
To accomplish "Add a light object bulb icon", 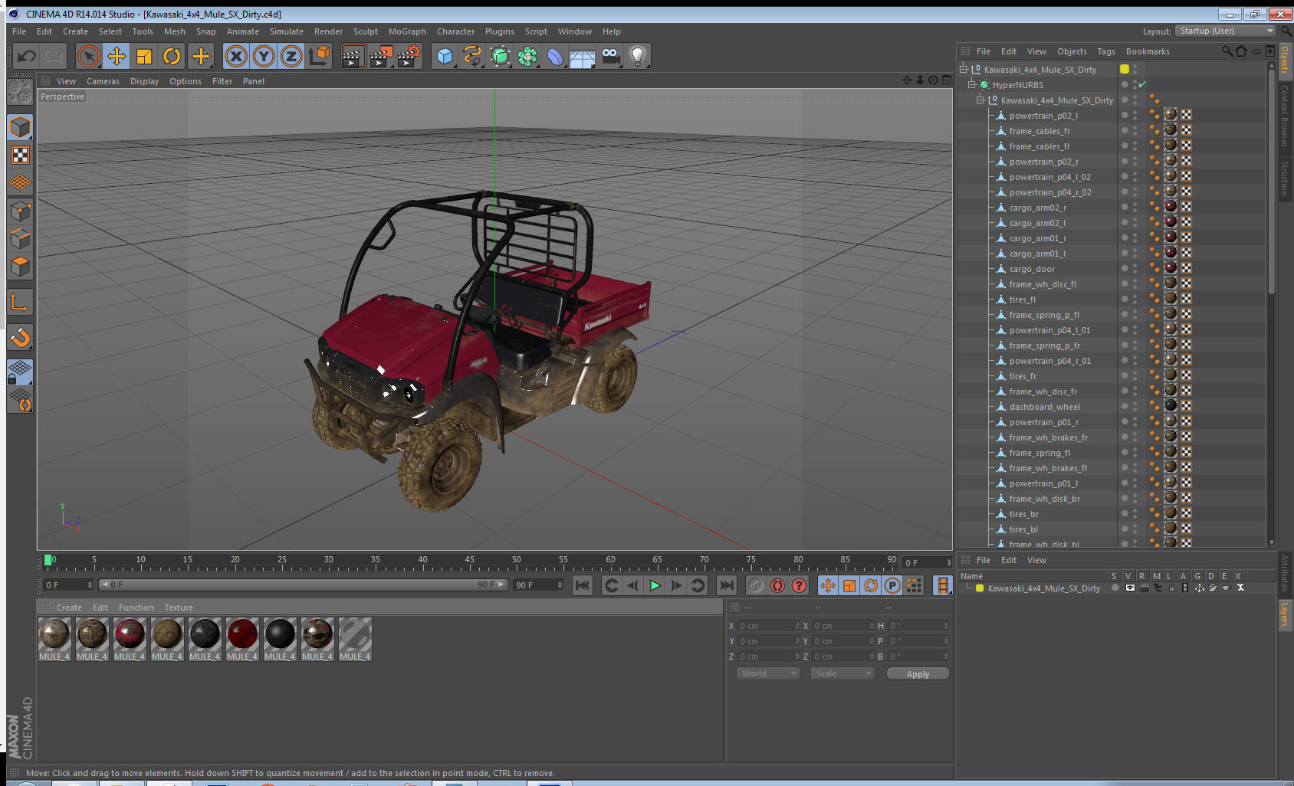I will click(x=638, y=56).
